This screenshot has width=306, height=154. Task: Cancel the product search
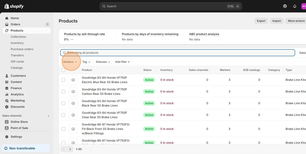(302, 53)
